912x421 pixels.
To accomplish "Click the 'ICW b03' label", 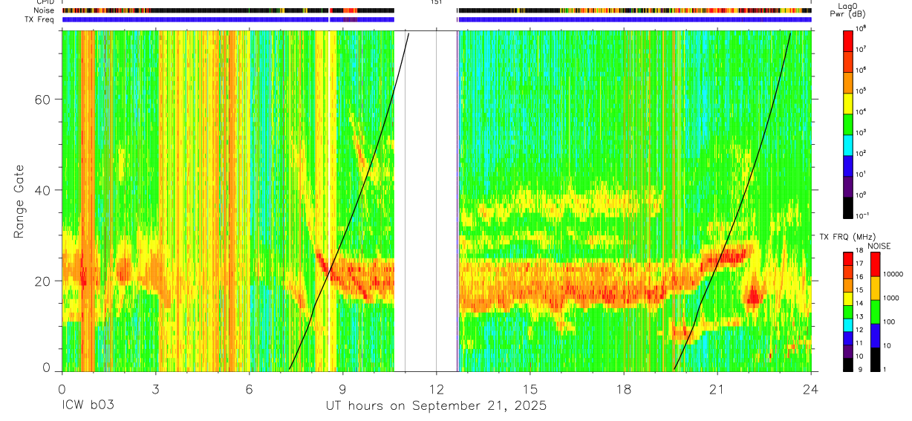I will 88,406.
